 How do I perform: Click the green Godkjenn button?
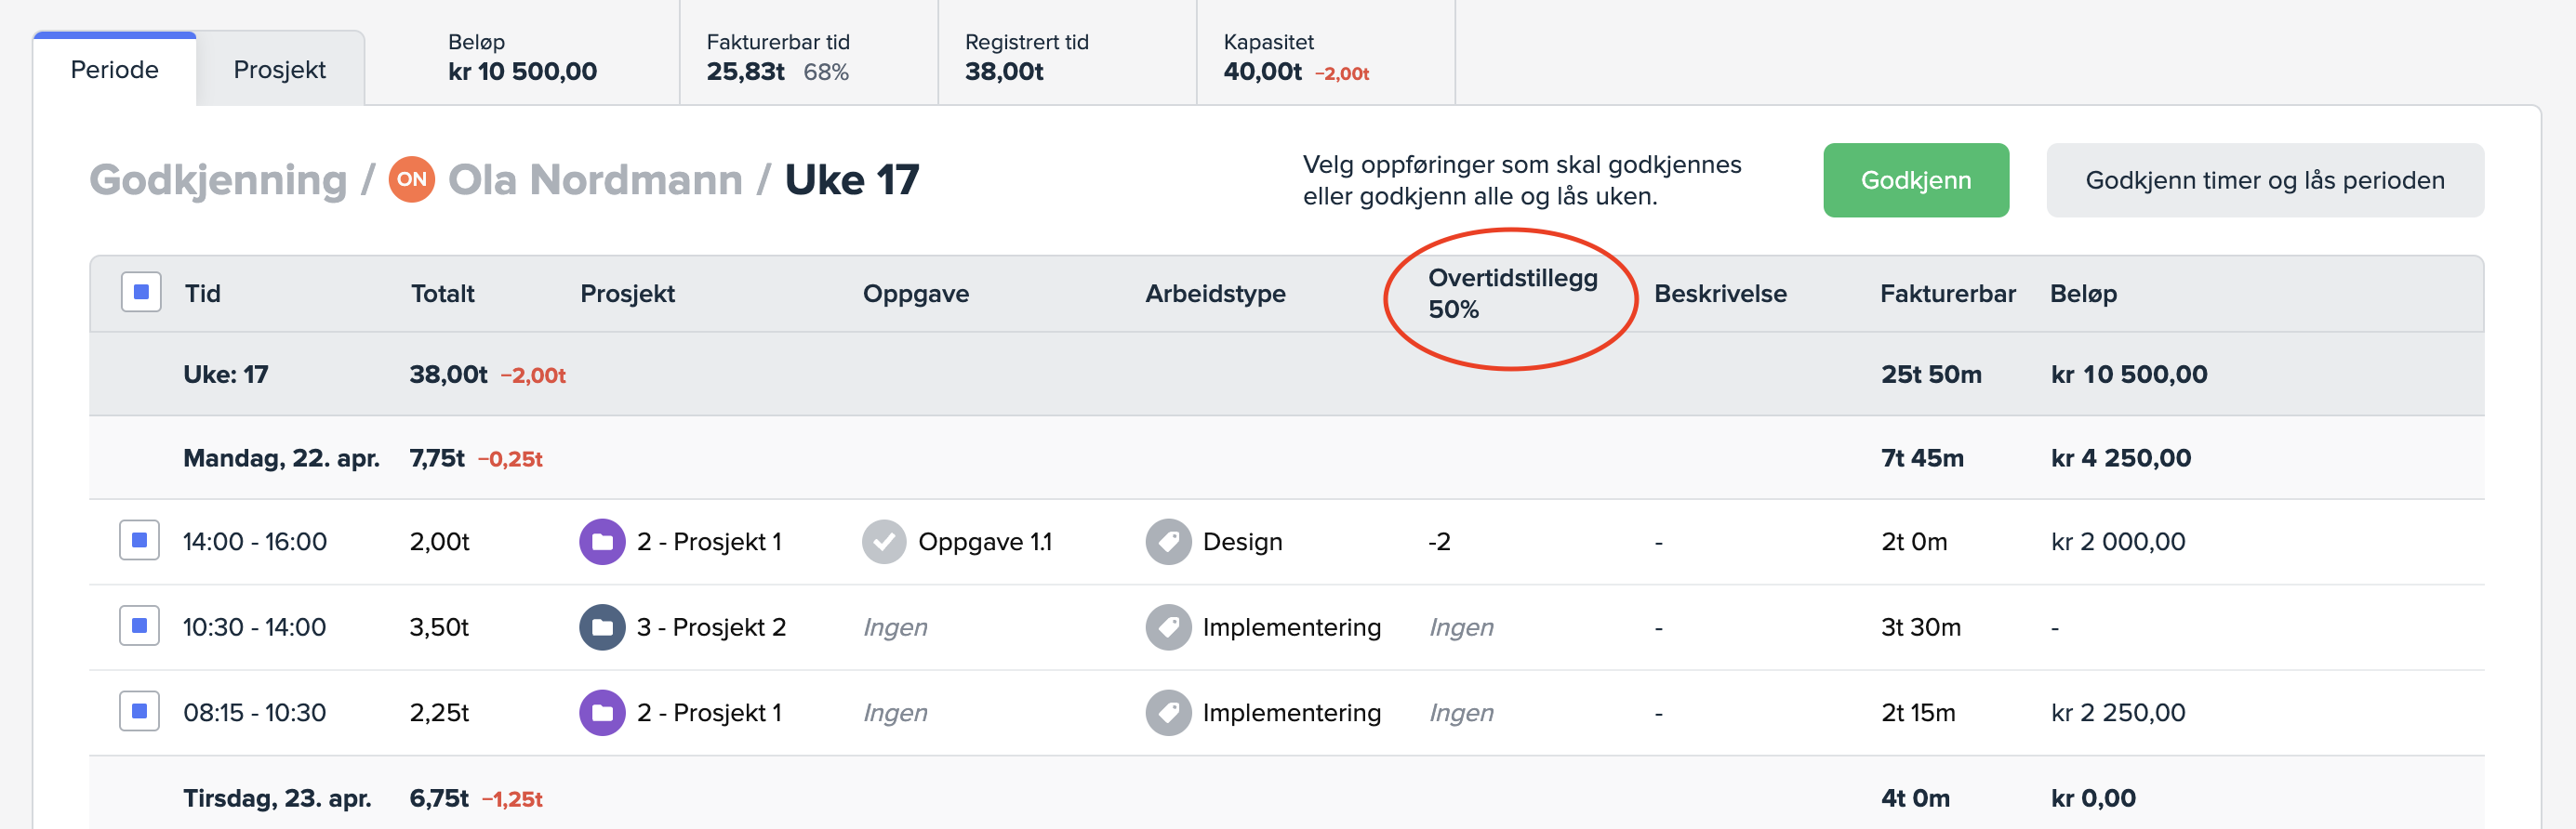point(1915,181)
